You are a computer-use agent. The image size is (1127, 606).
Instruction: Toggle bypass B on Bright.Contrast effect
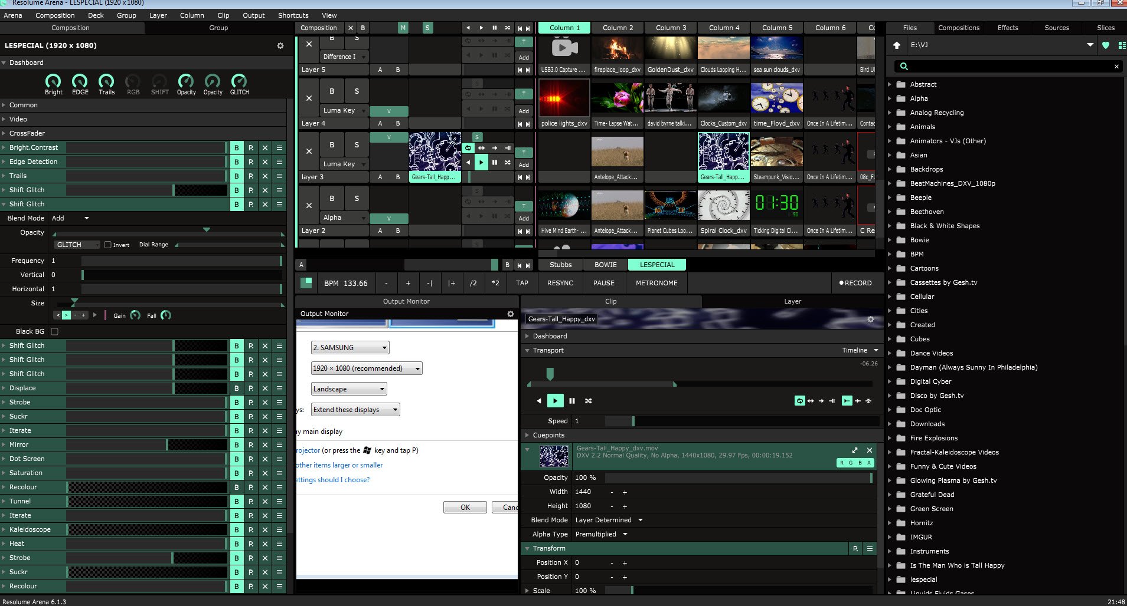[x=236, y=147]
